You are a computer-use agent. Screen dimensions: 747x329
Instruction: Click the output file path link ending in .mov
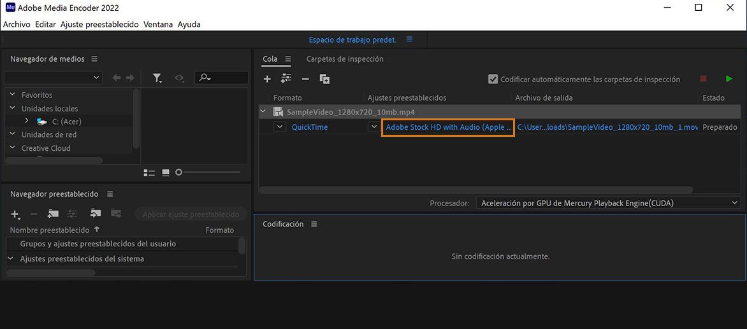pos(607,127)
